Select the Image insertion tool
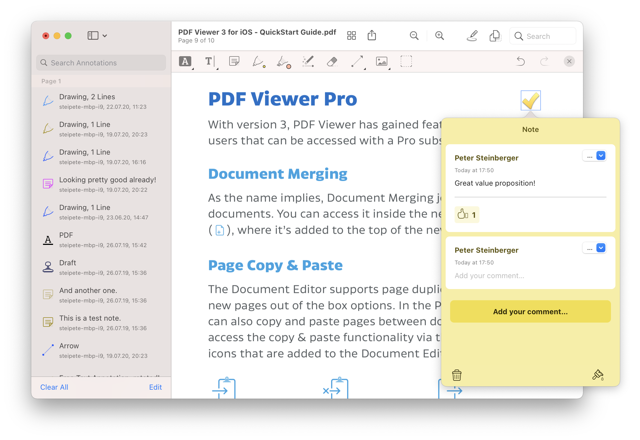Screen dimensions: 640x440 pyautogui.click(x=381, y=61)
